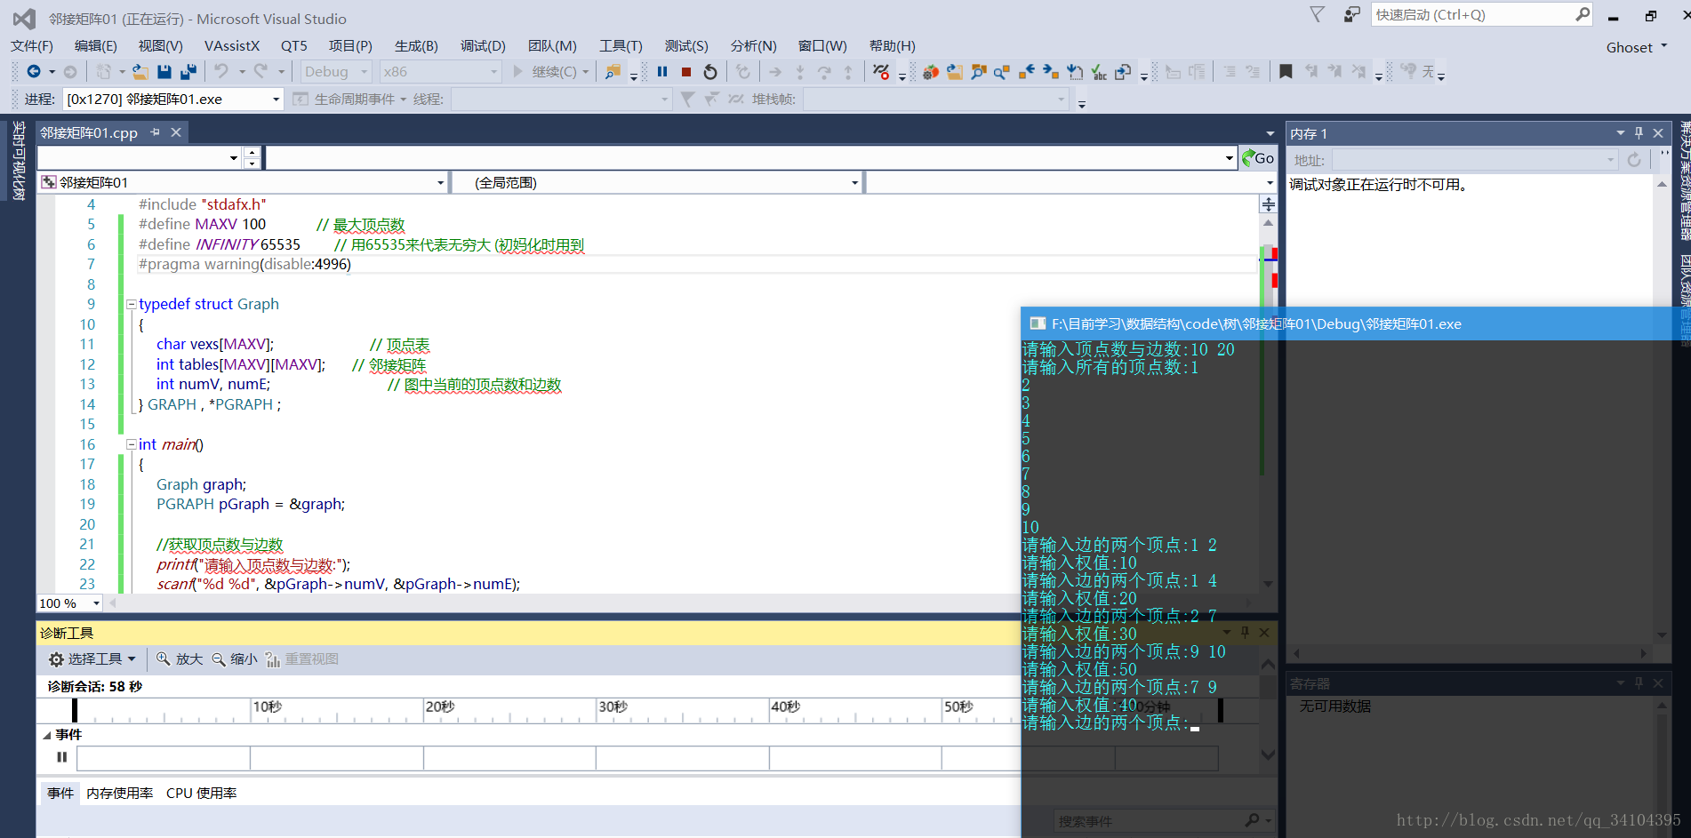Click VA Open File in Solution icon
Viewport: 1691px width, 838px height.
955,72
